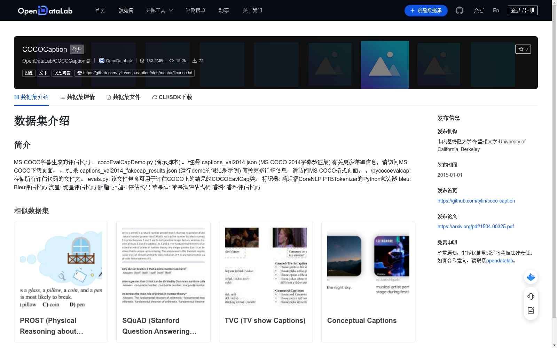Click the 相似数据集 heading
This screenshot has width=557, height=348.
[x=31, y=211]
